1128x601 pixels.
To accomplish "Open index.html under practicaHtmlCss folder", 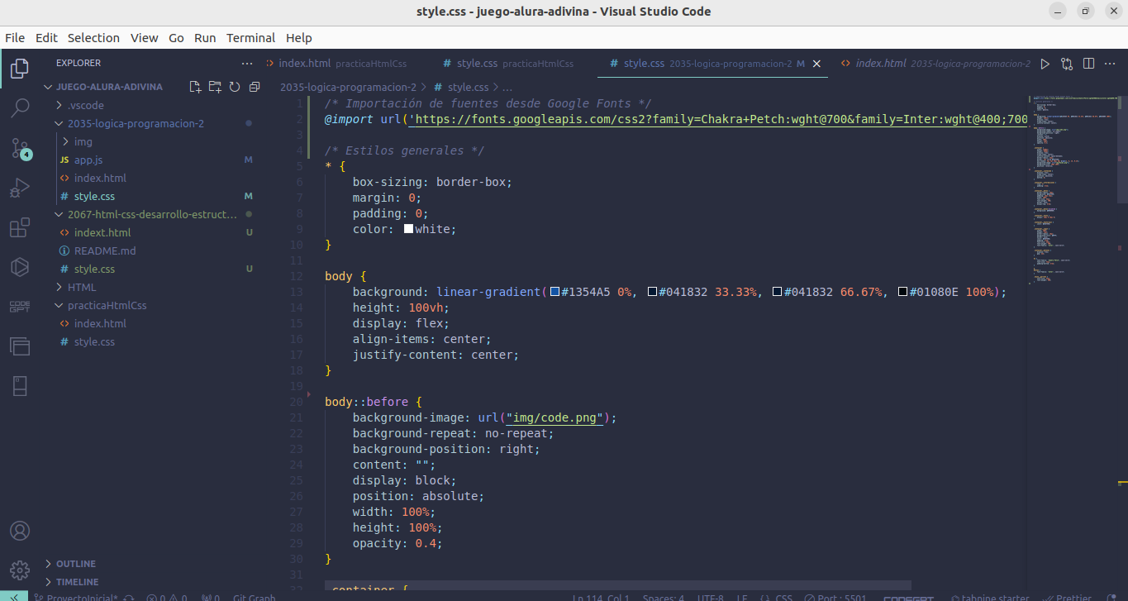I will [x=100, y=323].
